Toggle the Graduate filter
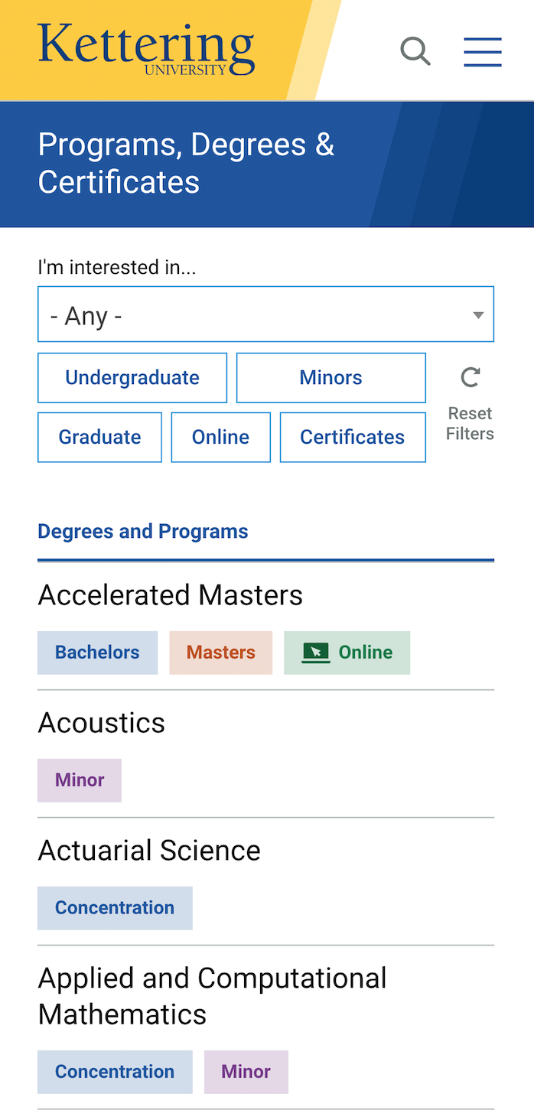 coord(99,436)
